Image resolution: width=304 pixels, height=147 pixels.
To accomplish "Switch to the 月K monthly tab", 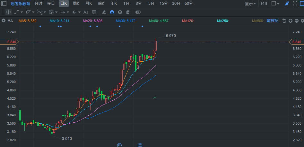I will (x=89, y=3).
